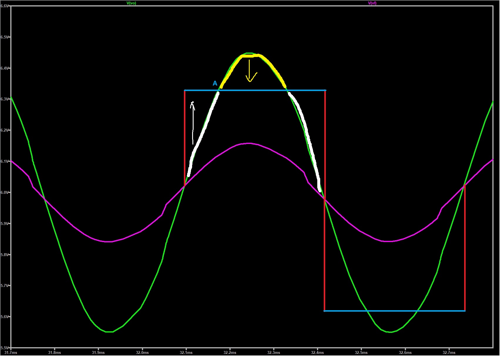Click the 31.7ms time axis label
Screen dimensions: 500x356
[x=11, y=352]
